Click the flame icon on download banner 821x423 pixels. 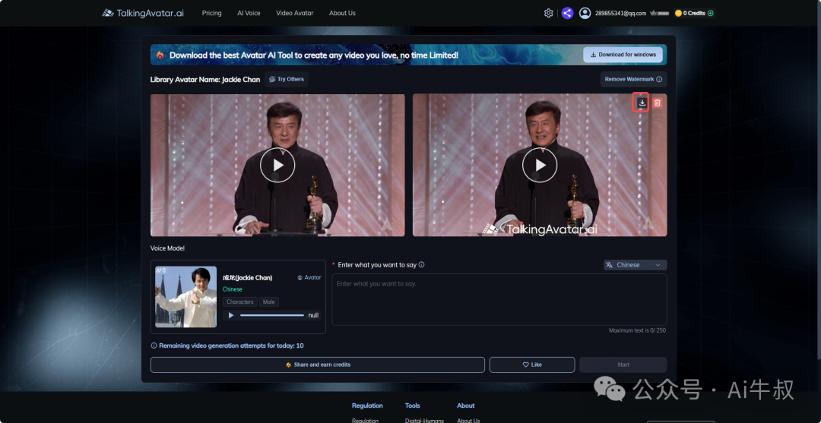coord(160,55)
